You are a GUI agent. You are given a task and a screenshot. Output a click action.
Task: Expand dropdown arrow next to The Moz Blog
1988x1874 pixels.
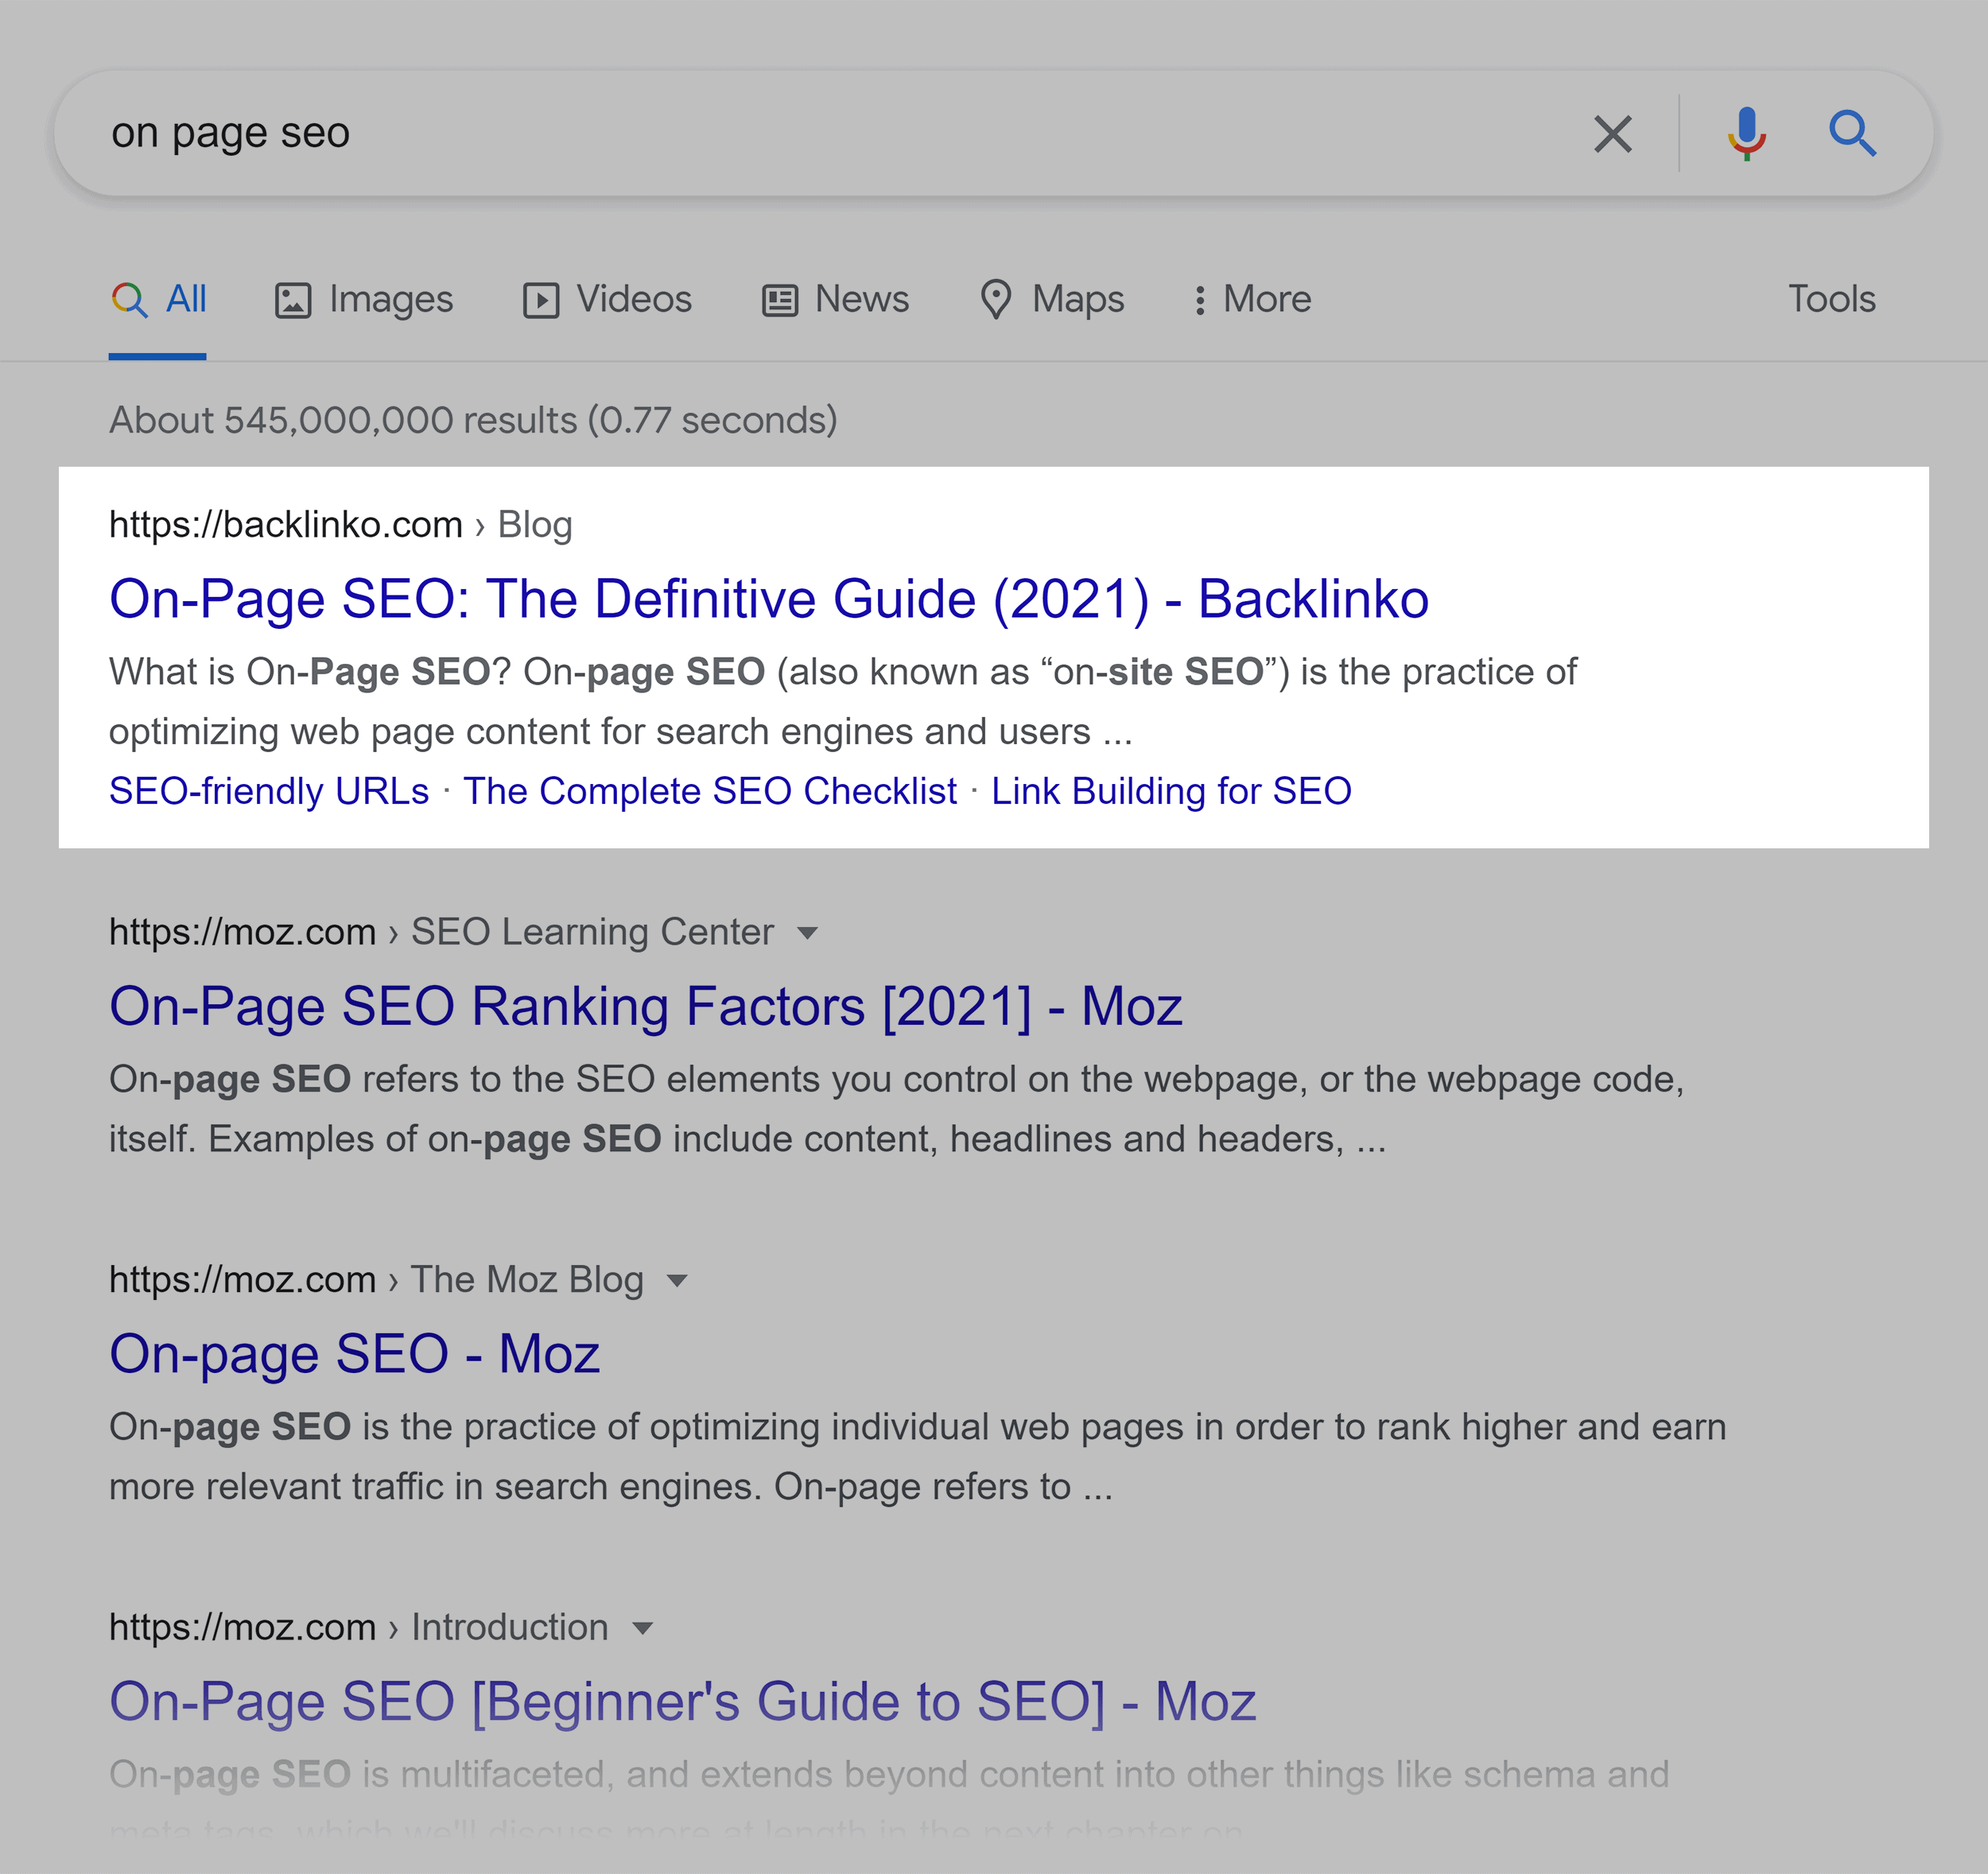click(x=677, y=1281)
